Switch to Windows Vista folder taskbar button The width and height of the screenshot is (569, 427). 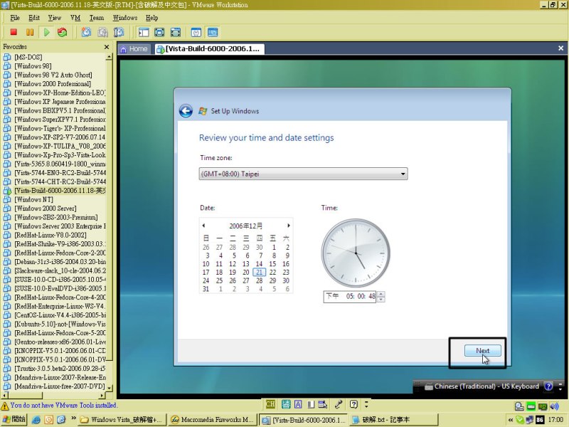(122, 420)
